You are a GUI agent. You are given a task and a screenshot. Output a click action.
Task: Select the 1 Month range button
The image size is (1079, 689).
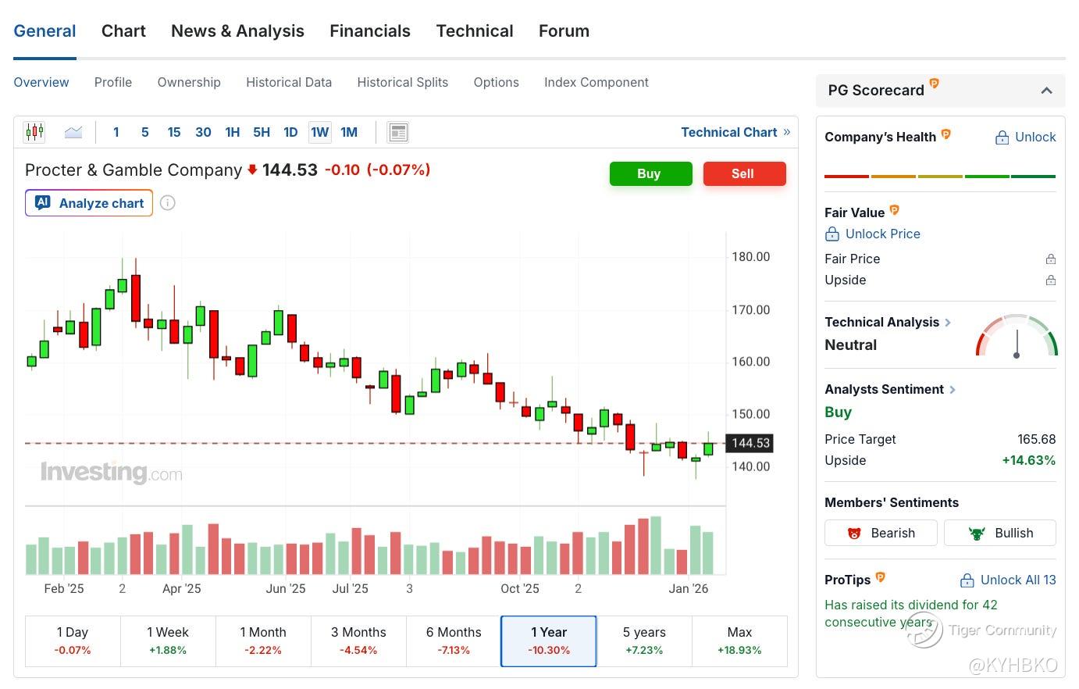pyautogui.click(x=263, y=641)
